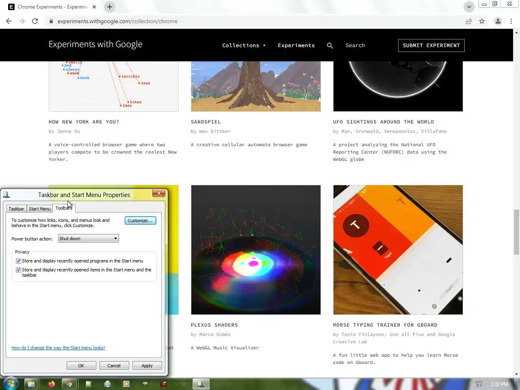Go back to the previous page
520x390 pixels.
[9, 21]
